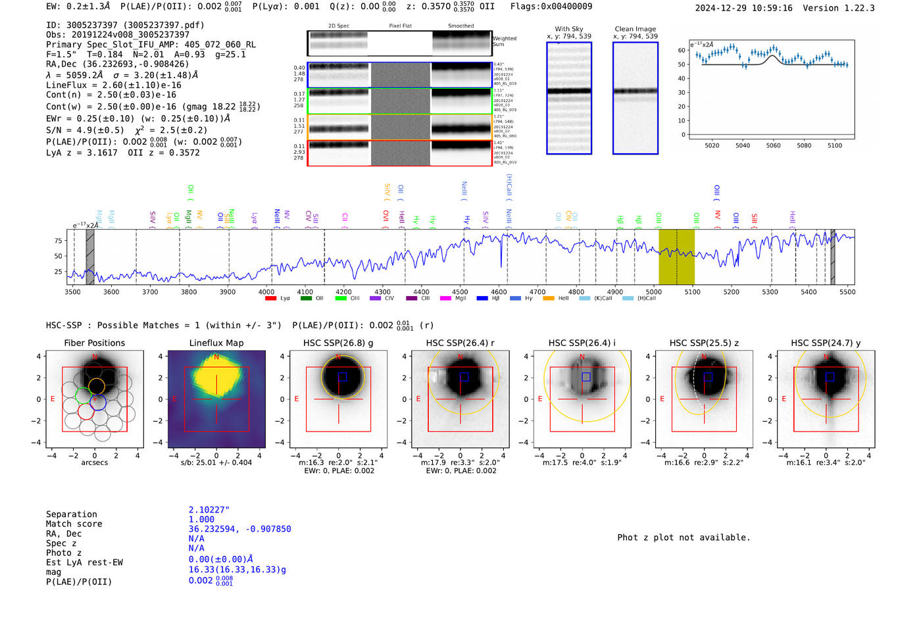Click the OIII lime legend swatch
This screenshot has height=627, width=921.
click(341, 298)
